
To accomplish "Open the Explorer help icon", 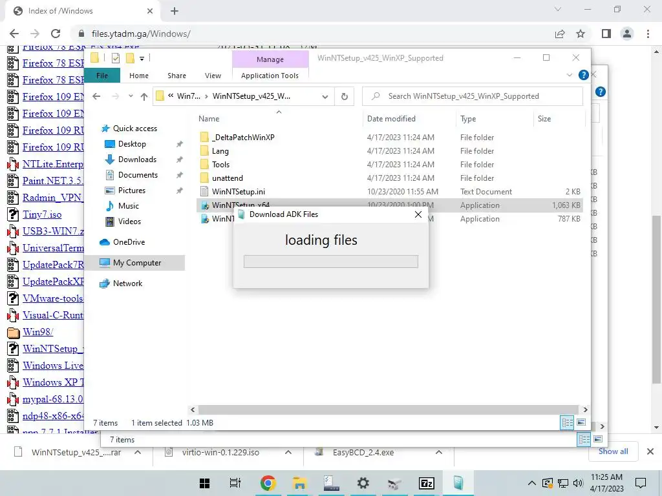I will 584,75.
